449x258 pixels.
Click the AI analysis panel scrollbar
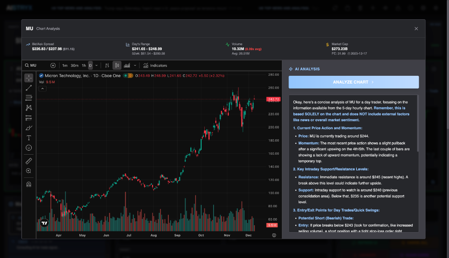418,123
